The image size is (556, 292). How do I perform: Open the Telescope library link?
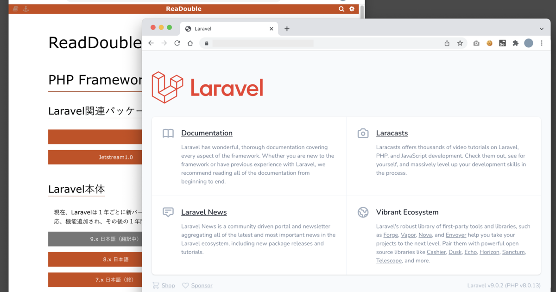389,260
